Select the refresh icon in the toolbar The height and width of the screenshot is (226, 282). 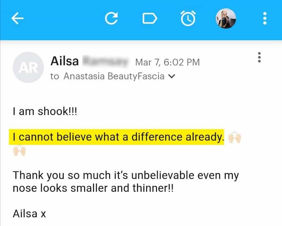click(x=112, y=18)
